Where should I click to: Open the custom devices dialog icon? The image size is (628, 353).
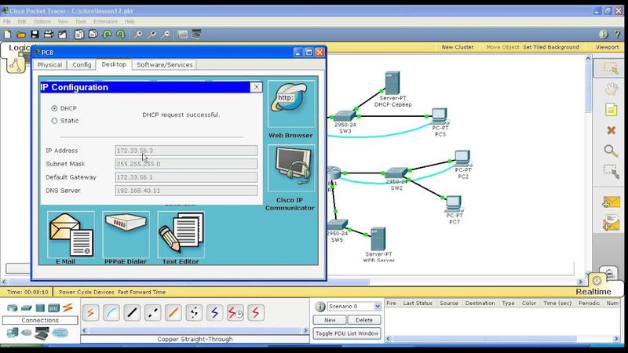[x=196, y=35]
